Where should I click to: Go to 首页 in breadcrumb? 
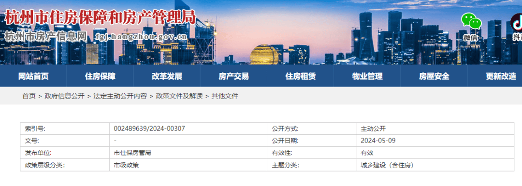pos(29,96)
